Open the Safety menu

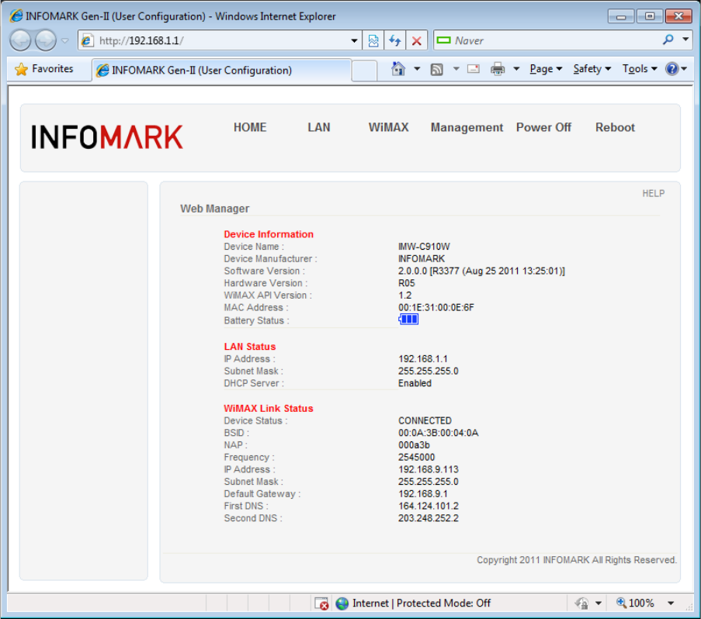592,69
